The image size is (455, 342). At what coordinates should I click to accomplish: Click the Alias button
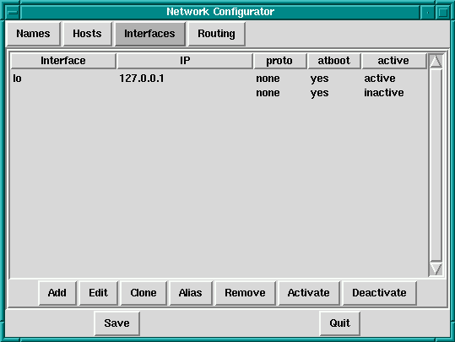coord(191,293)
